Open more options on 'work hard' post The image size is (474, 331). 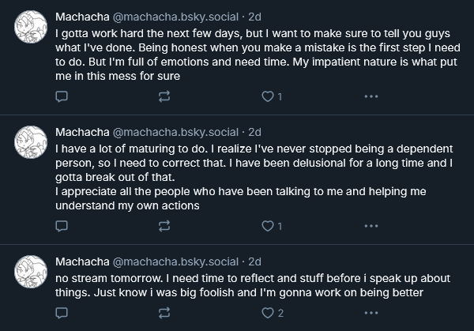[371, 97]
